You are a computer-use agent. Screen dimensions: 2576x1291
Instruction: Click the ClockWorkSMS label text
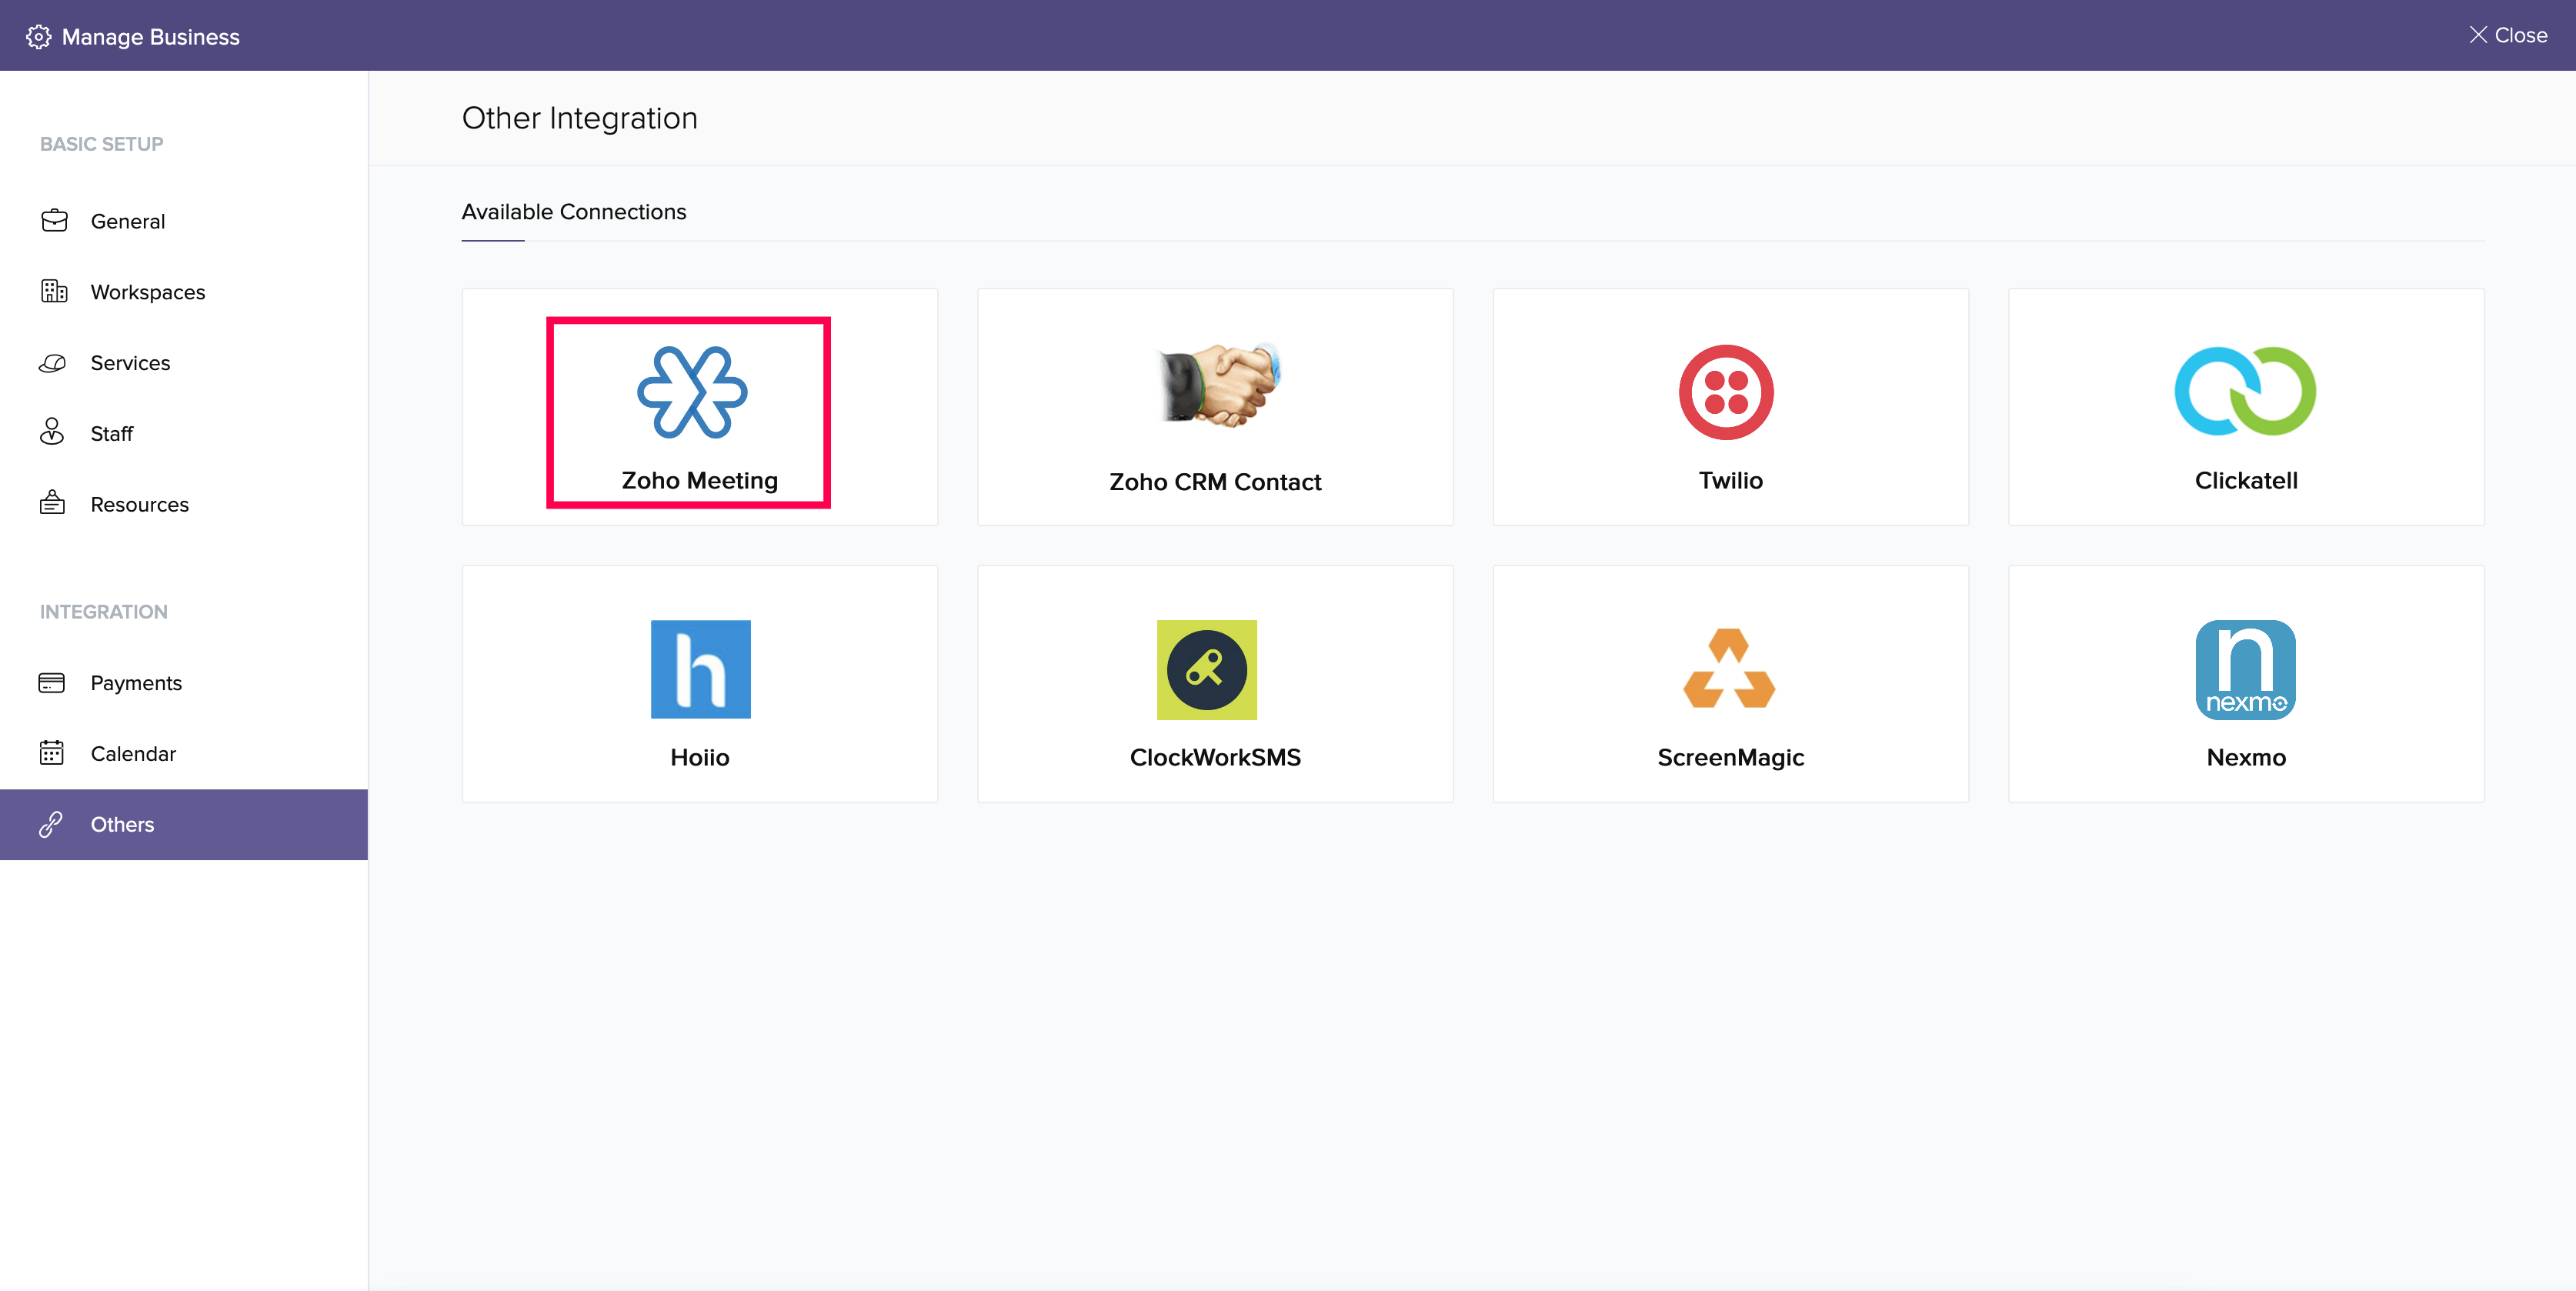[1214, 758]
